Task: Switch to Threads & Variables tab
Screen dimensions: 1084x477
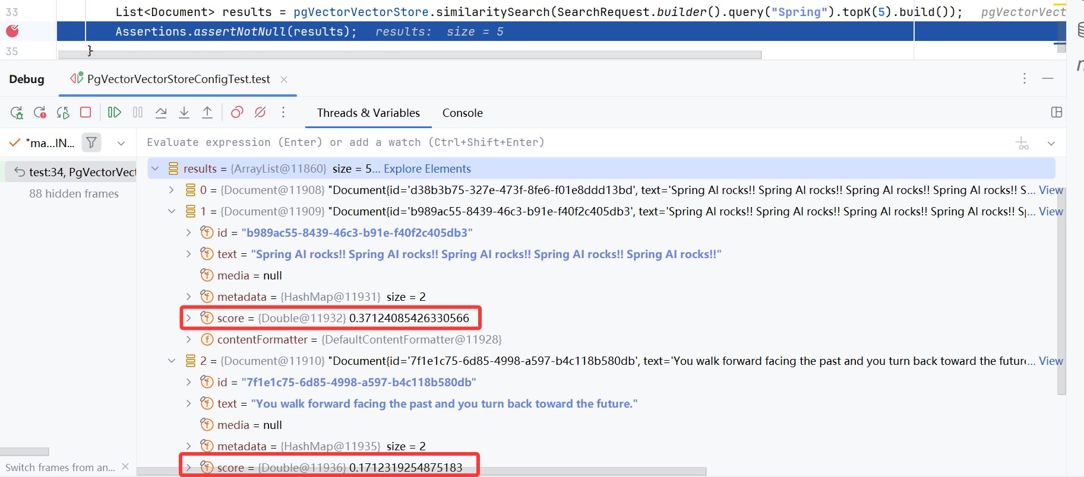Action: [368, 113]
